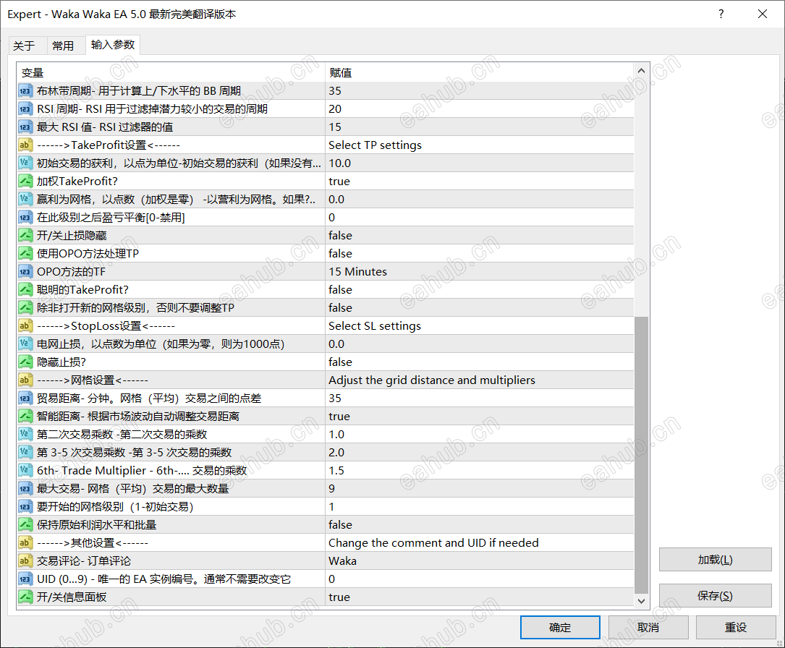Image resolution: width=785 pixels, height=648 pixels.
Task: Click the scrollbar up arrow
Action: click(641, 71)
